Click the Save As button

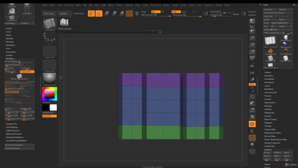click(285, 9)
